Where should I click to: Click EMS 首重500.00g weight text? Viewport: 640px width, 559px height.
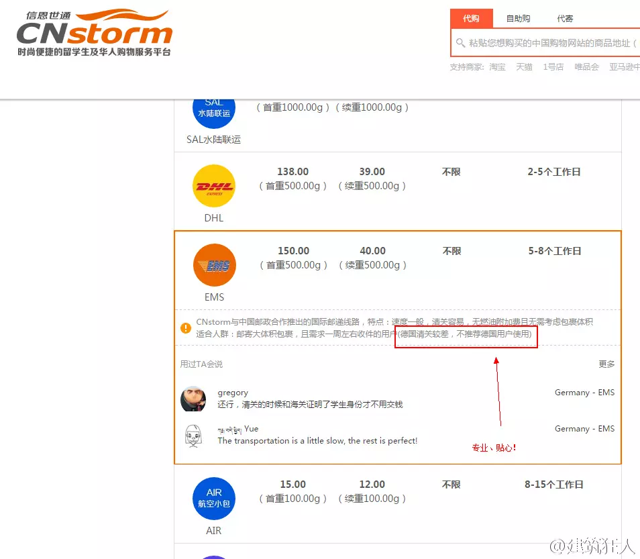pos(293,266)
